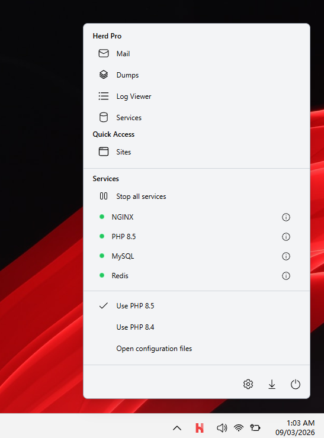Click the Dumps layers icon

tap(104, 75)
